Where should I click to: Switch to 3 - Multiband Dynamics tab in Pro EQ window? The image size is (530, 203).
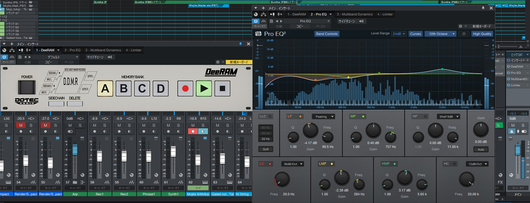point(355,14)
